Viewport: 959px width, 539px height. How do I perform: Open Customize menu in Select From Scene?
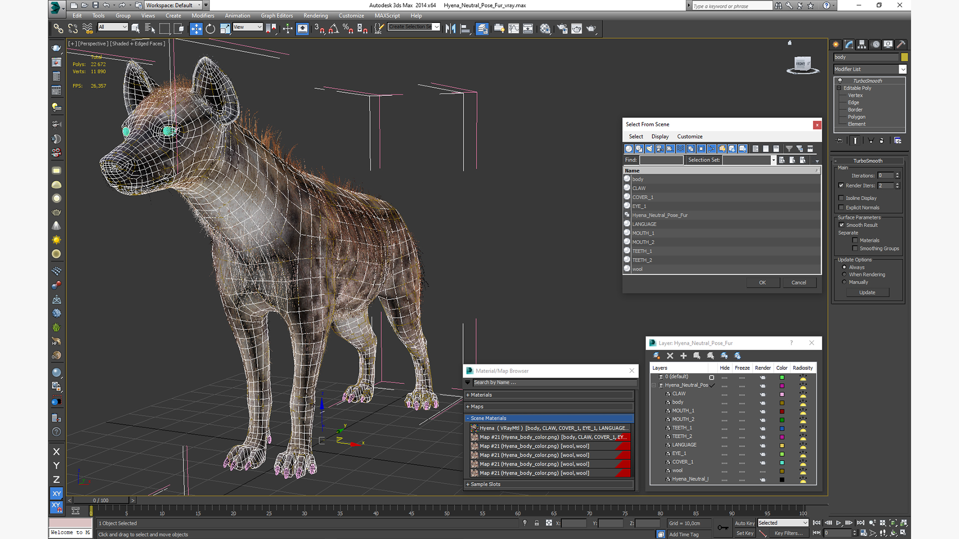690,136
